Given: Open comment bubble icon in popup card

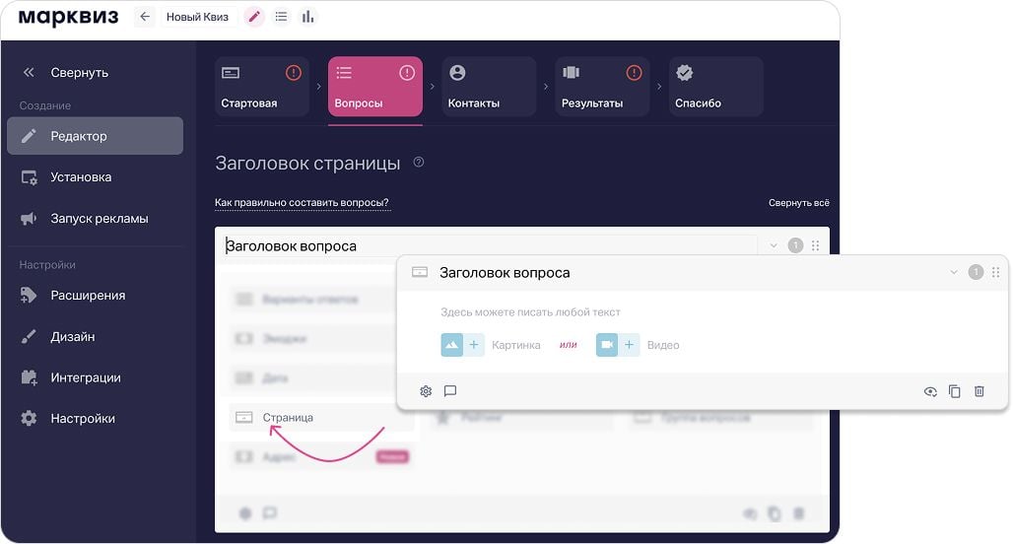Looking at the screenshot, I should (450, 391).
